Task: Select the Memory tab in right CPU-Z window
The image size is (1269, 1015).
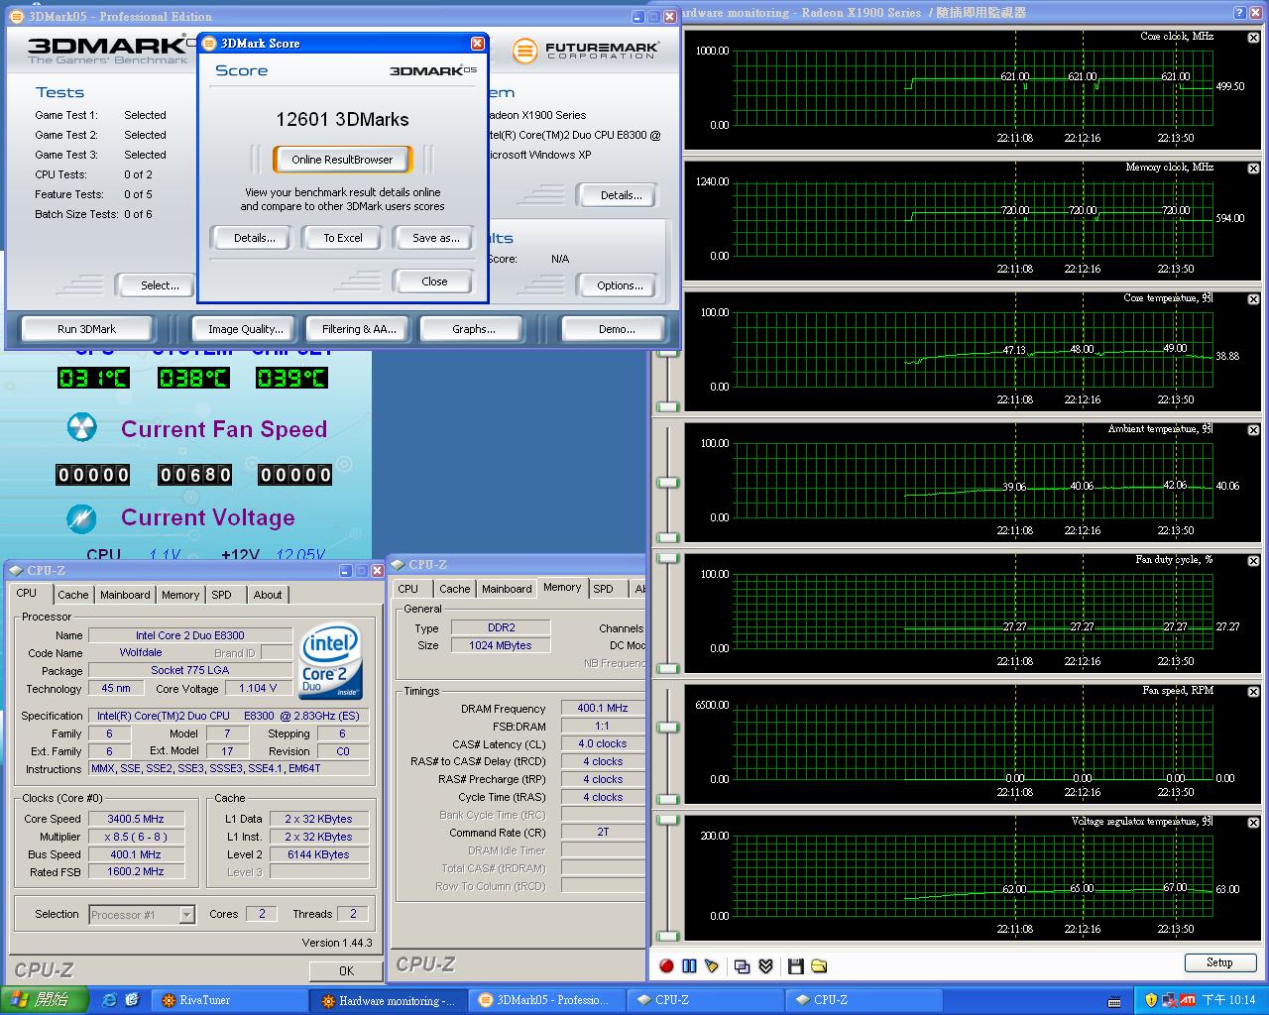Action: 562,588
